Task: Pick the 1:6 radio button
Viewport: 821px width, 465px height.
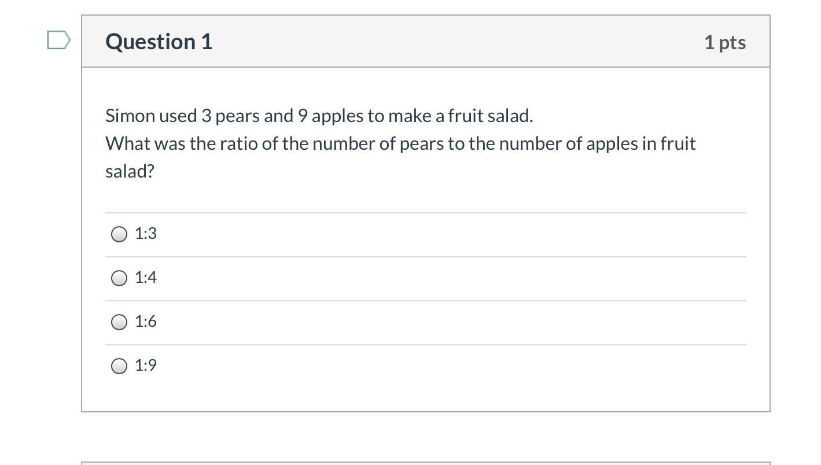Action: coord(119,322)
